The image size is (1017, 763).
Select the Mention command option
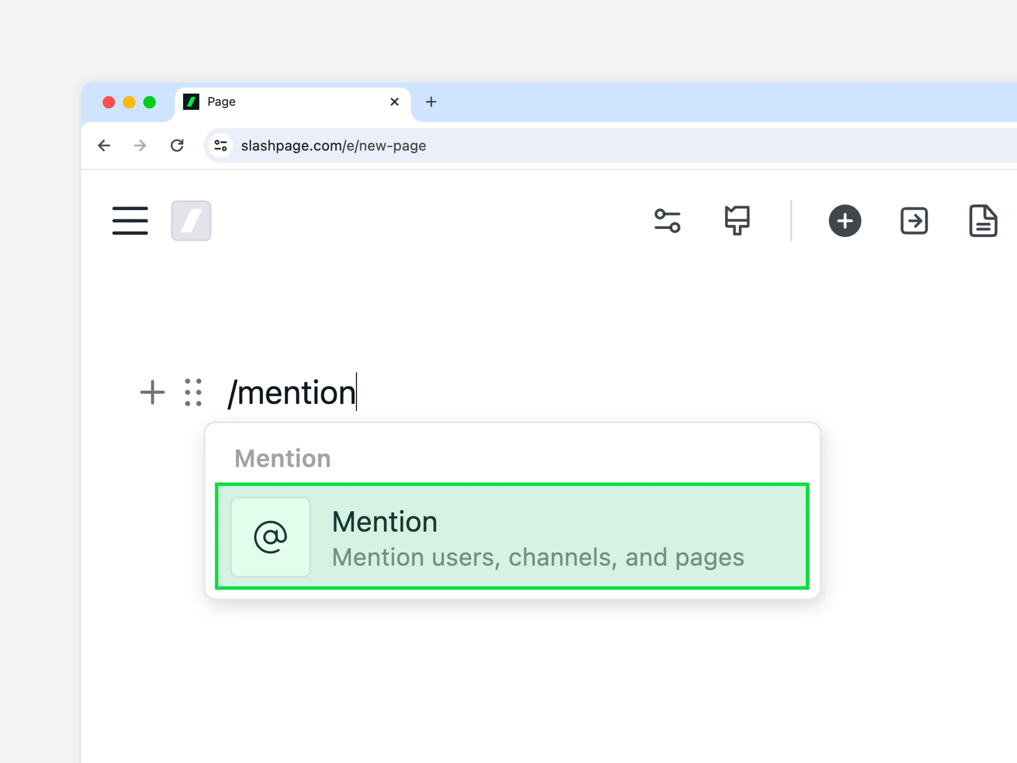point(512,536)
